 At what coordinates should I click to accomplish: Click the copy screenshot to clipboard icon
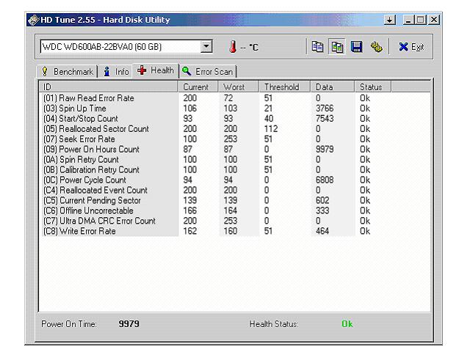click(x=337, y=47)
